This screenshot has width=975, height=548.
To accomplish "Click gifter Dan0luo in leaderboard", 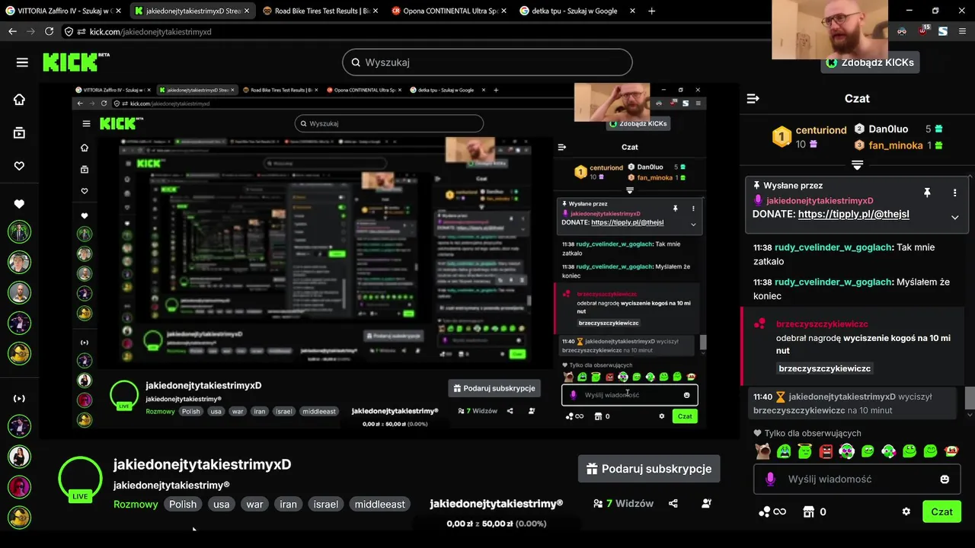I will pyautogui.click(x=888, y=129).
